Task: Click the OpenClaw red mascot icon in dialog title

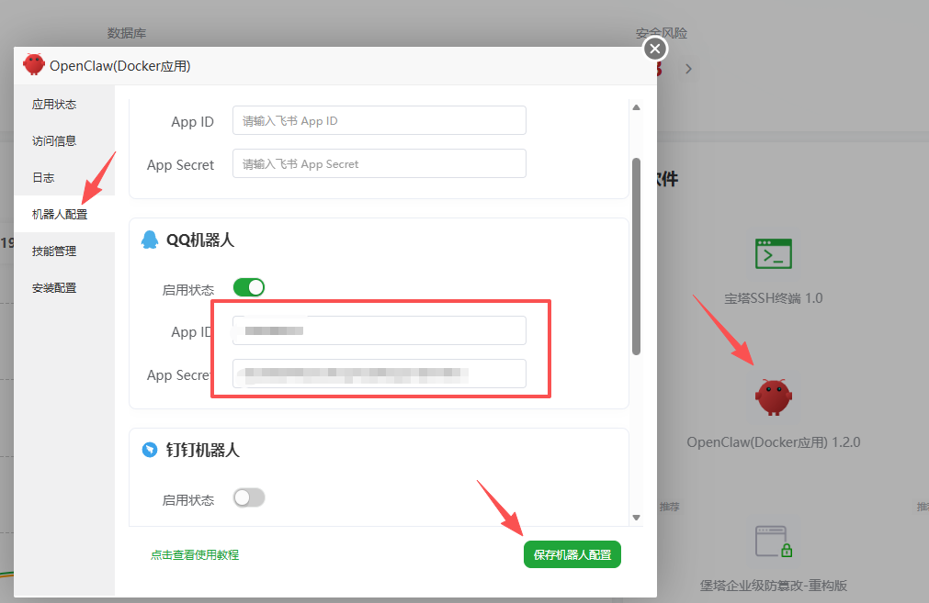Action: pyautogui.click(x=34, y=65)
